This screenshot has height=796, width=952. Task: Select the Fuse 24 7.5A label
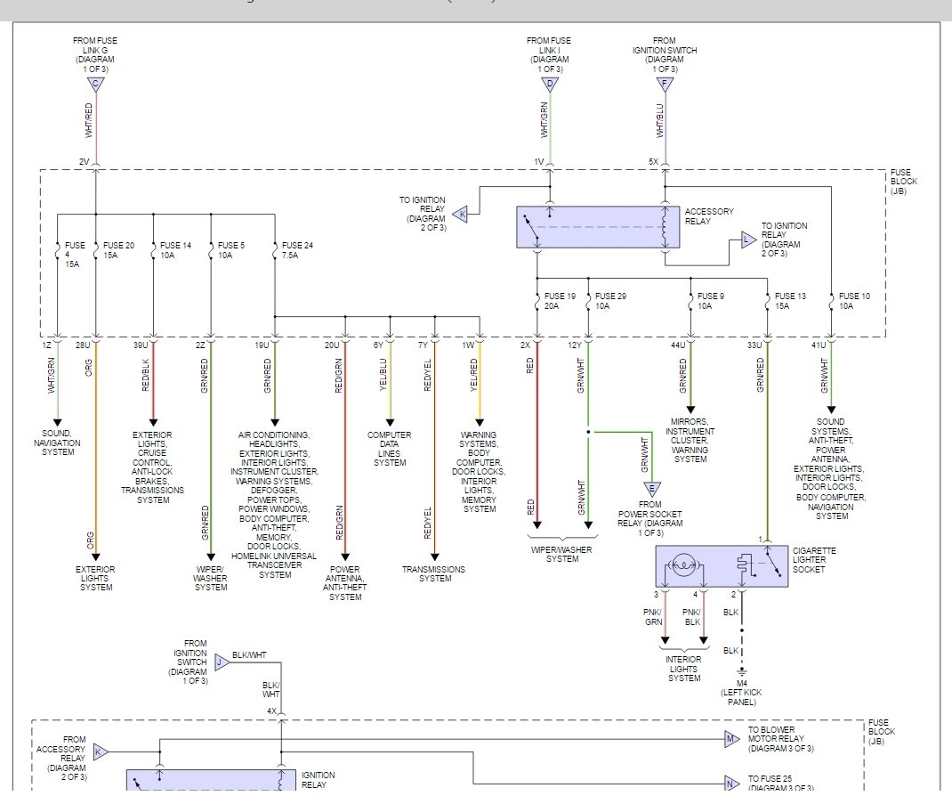(296, 250)
